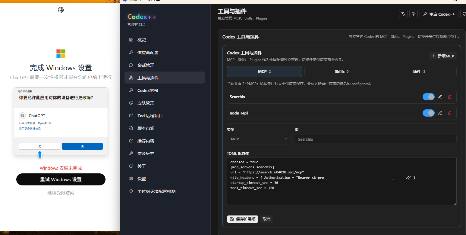This screenshot has width=466, height=235.
Task: Open Codex增强 hammer entry
Action: point(165,90)
